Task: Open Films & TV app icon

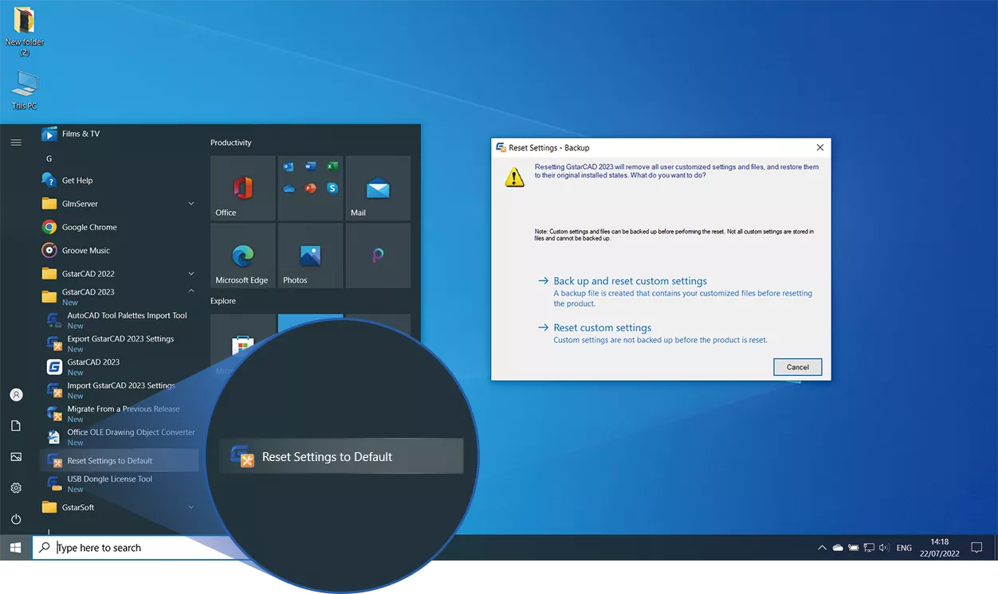Action: [x=49, y=134]
